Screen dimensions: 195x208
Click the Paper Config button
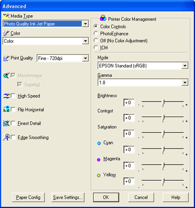tap(28, 197)
